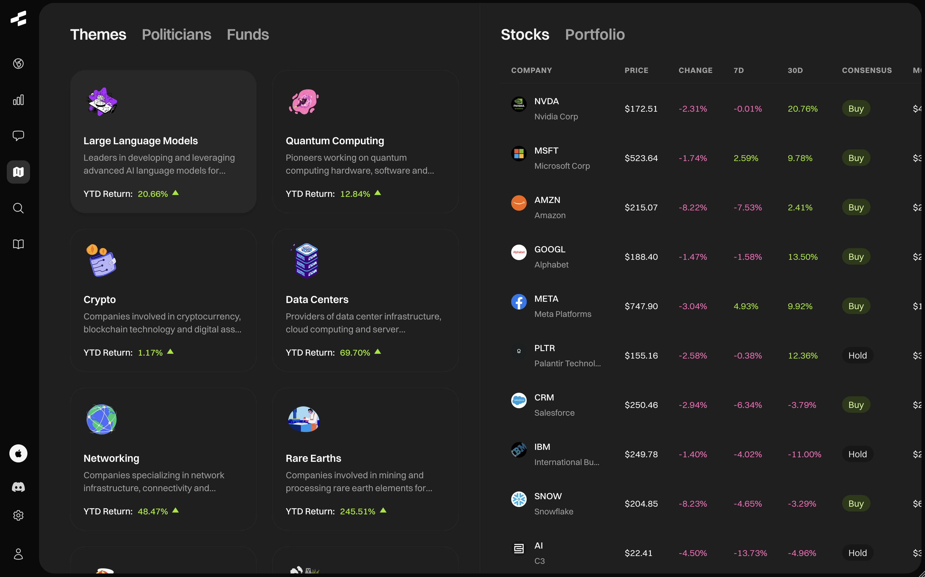Viewport: 925px width, 577px height.
Task: Click the Nvidia logo in NVDA row
Action: [519, 104]
